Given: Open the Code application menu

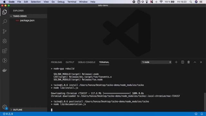Looking at the screenshot, I should point(12,2).
